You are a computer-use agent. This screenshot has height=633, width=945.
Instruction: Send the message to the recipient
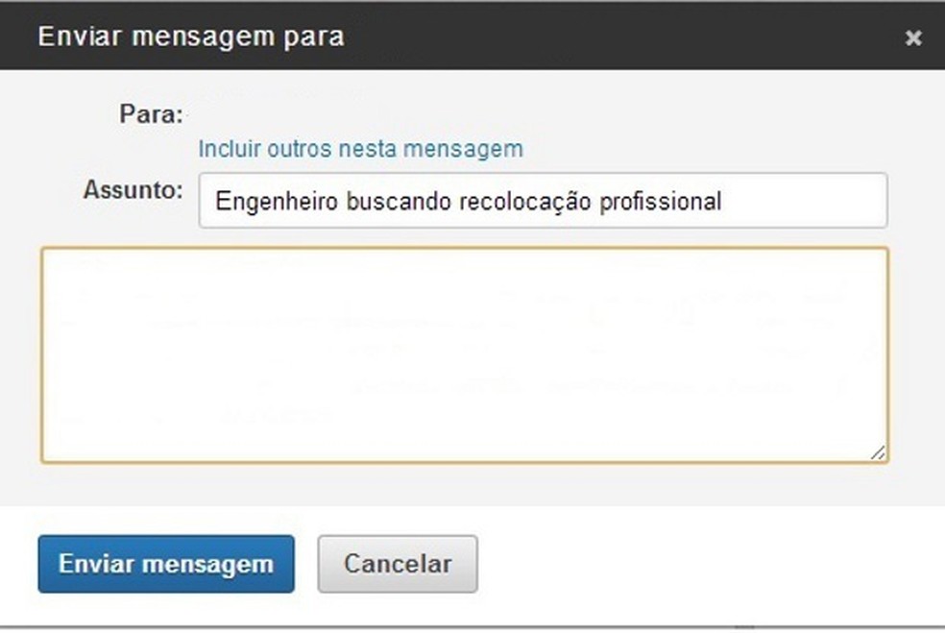[165, 564]
